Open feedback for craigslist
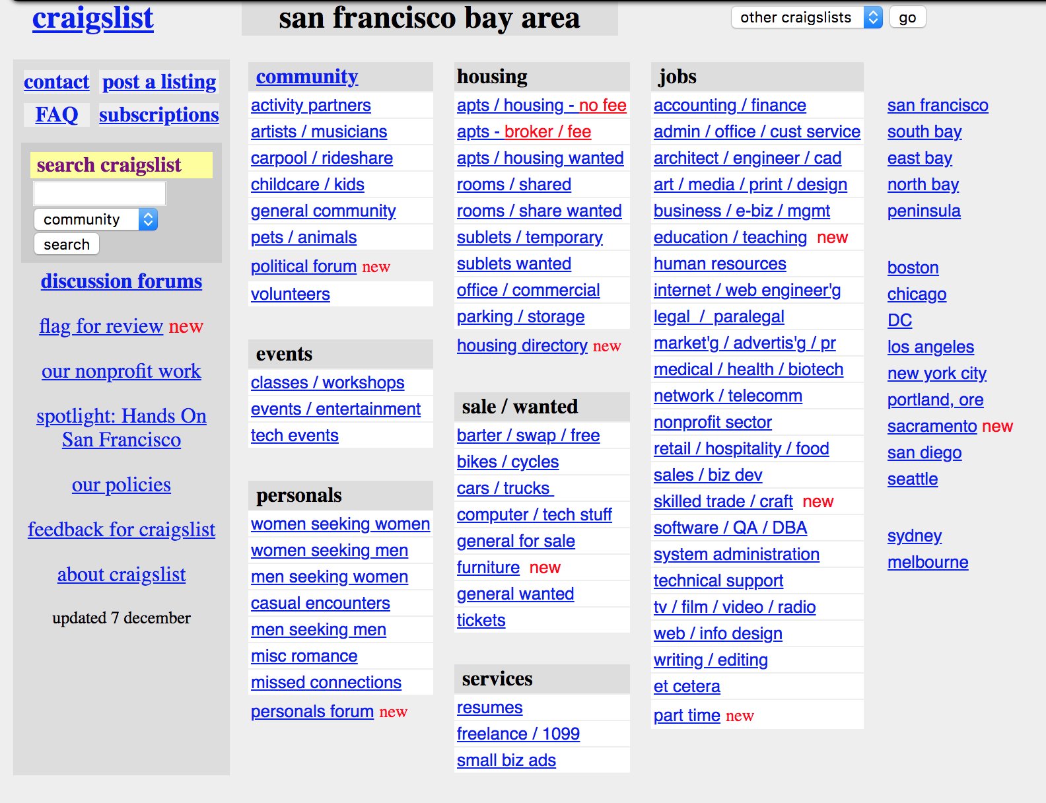 pos(122,530)
